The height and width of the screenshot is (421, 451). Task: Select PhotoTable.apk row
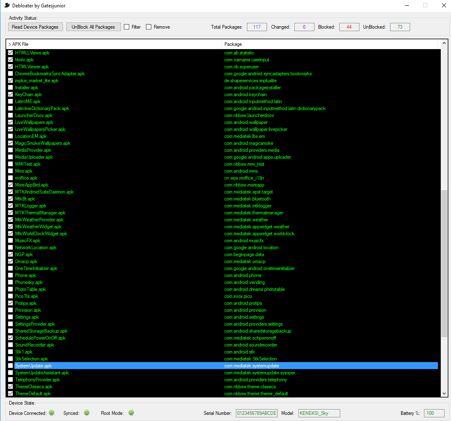tap(222, 289)
